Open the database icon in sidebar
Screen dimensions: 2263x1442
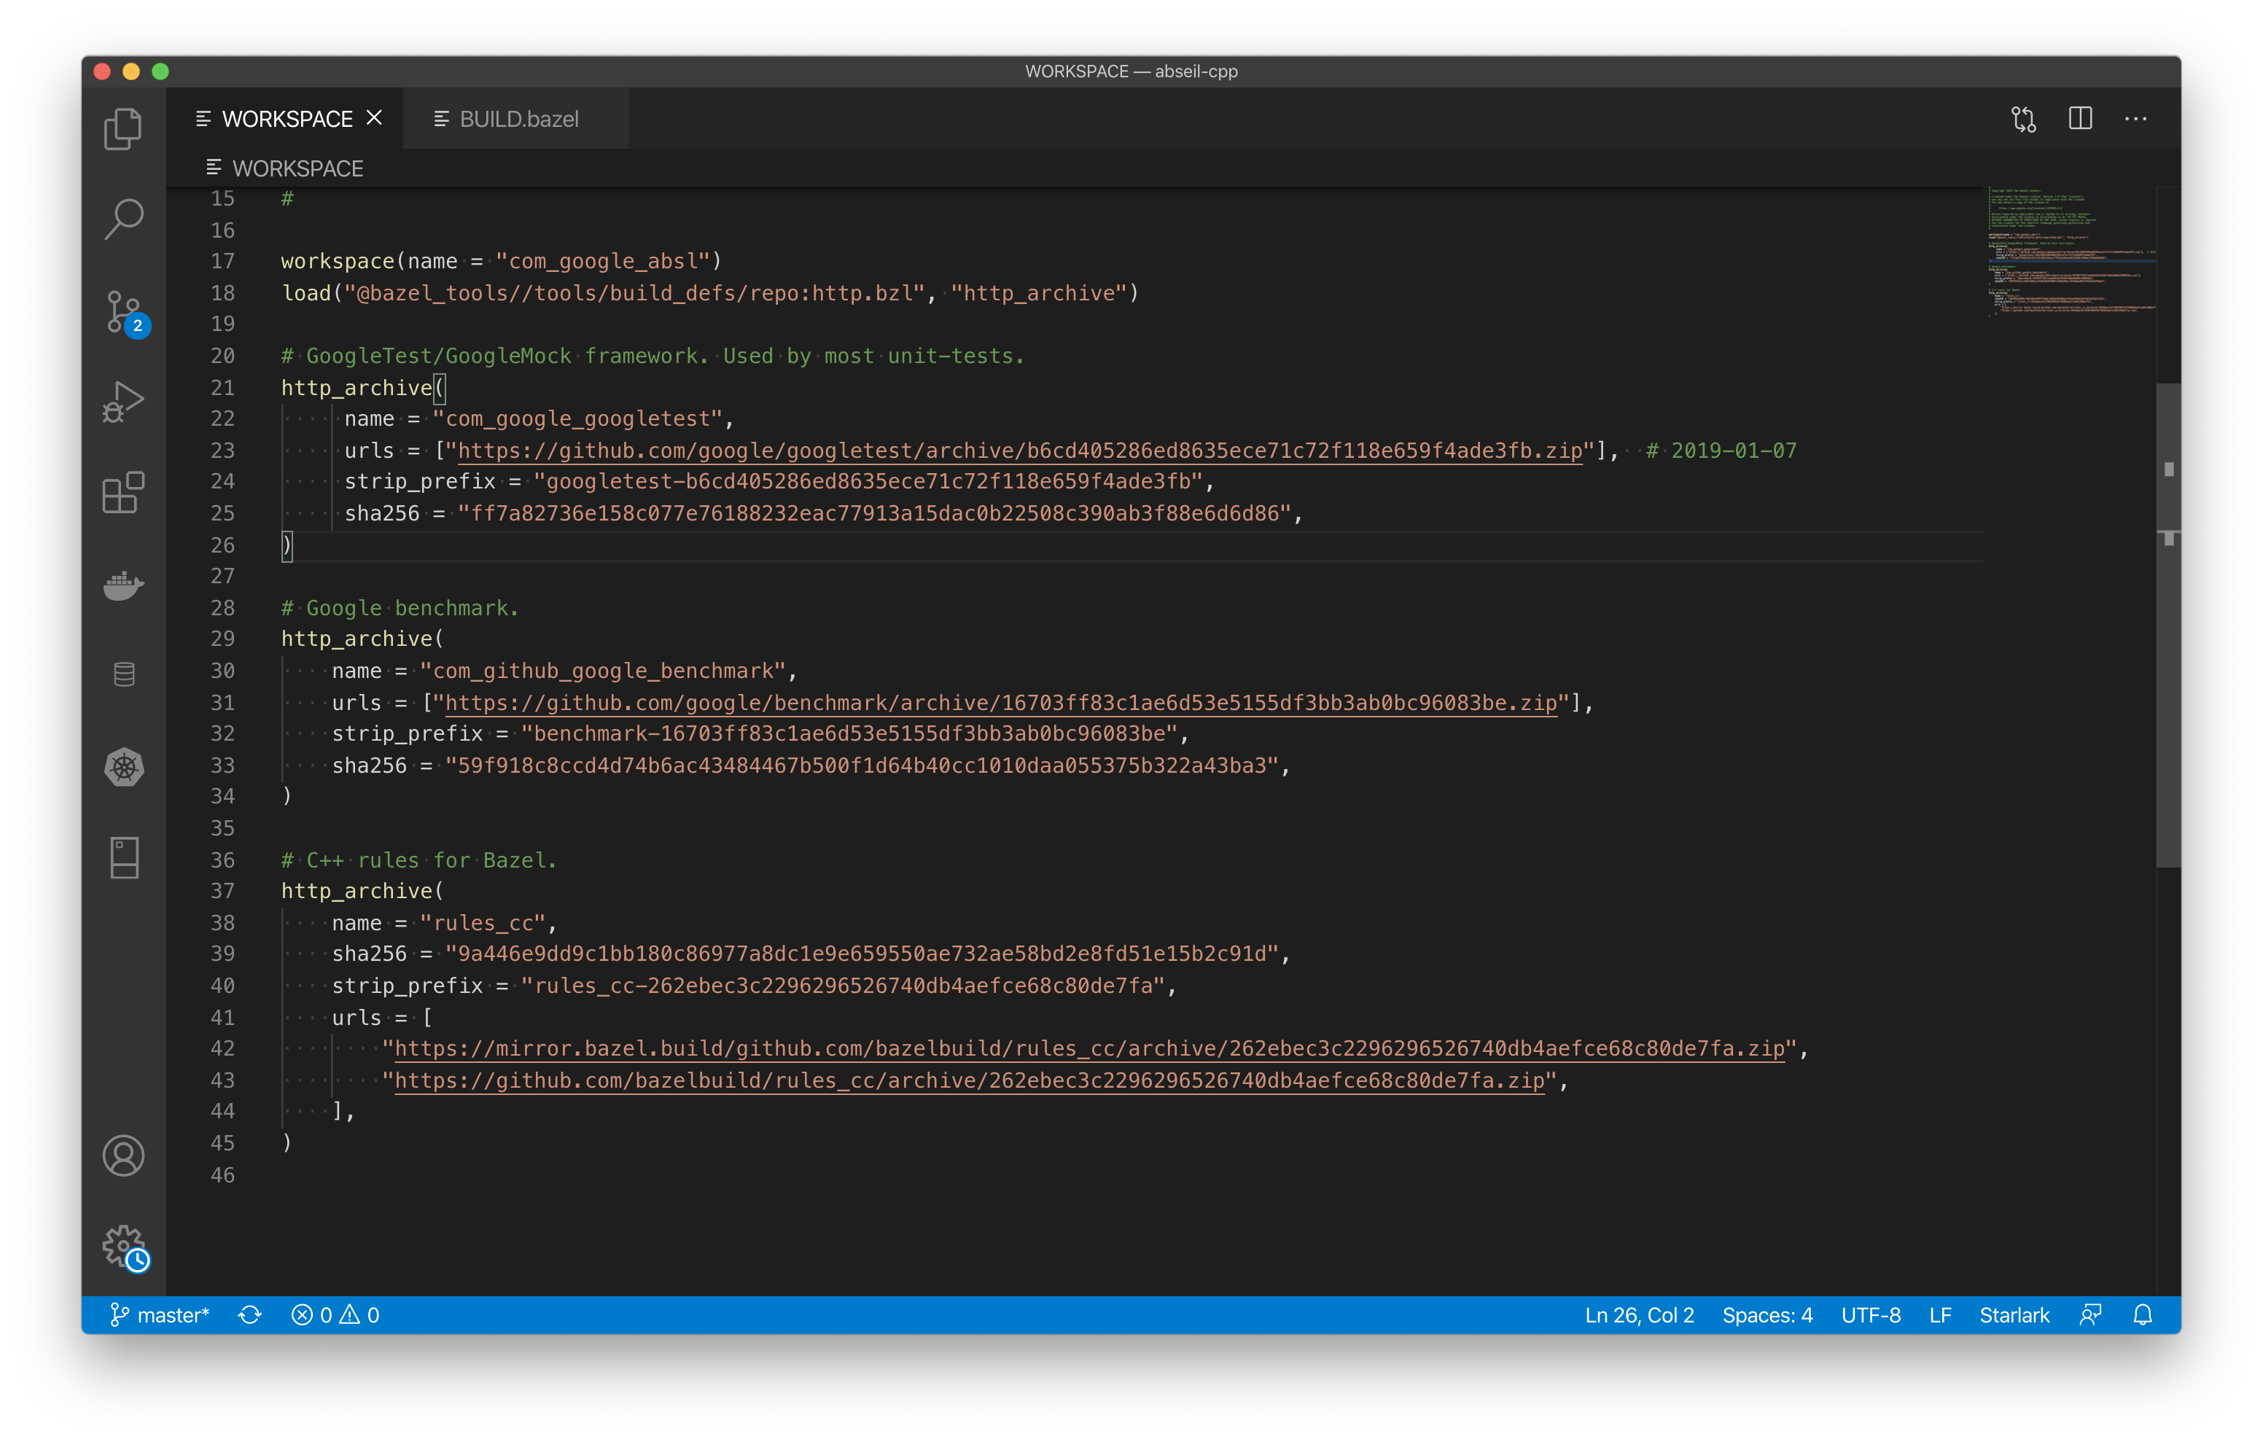click(123, 675)
